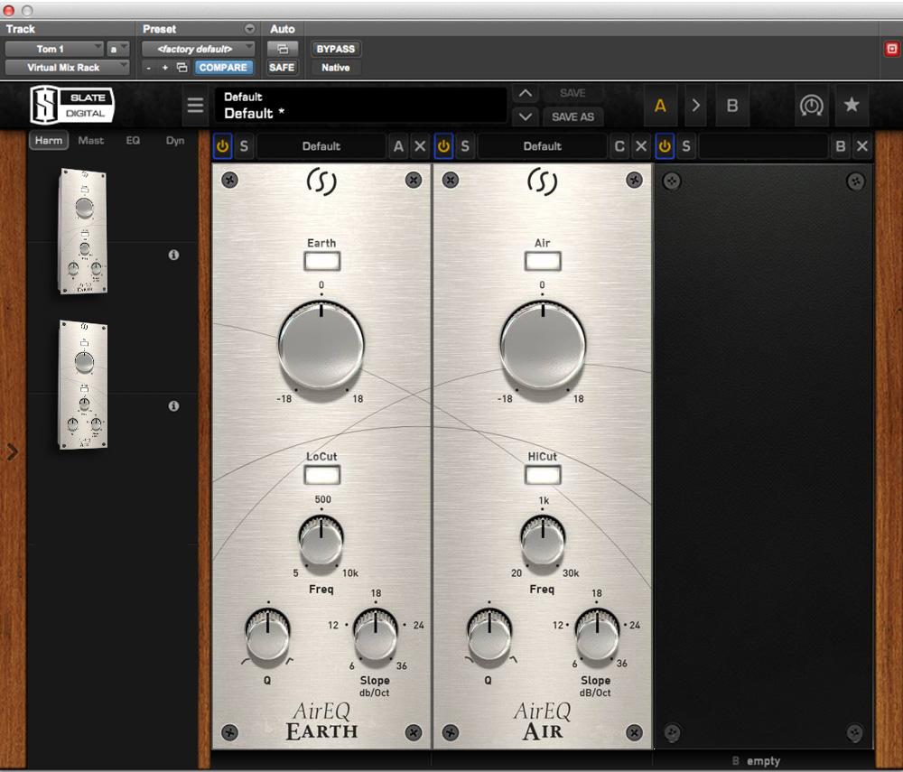Open the empty third slot preset selector
903x772 pixels.
[x=763, y=146]
